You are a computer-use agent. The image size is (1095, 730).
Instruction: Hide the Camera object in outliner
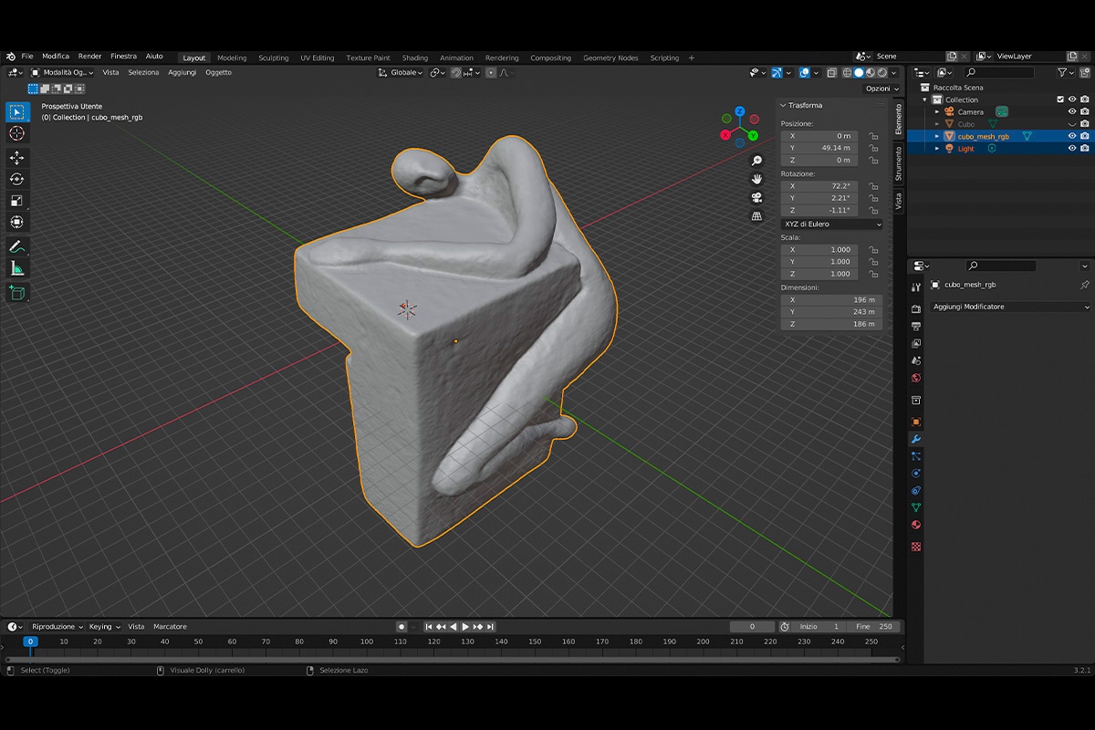point(1072,111)
